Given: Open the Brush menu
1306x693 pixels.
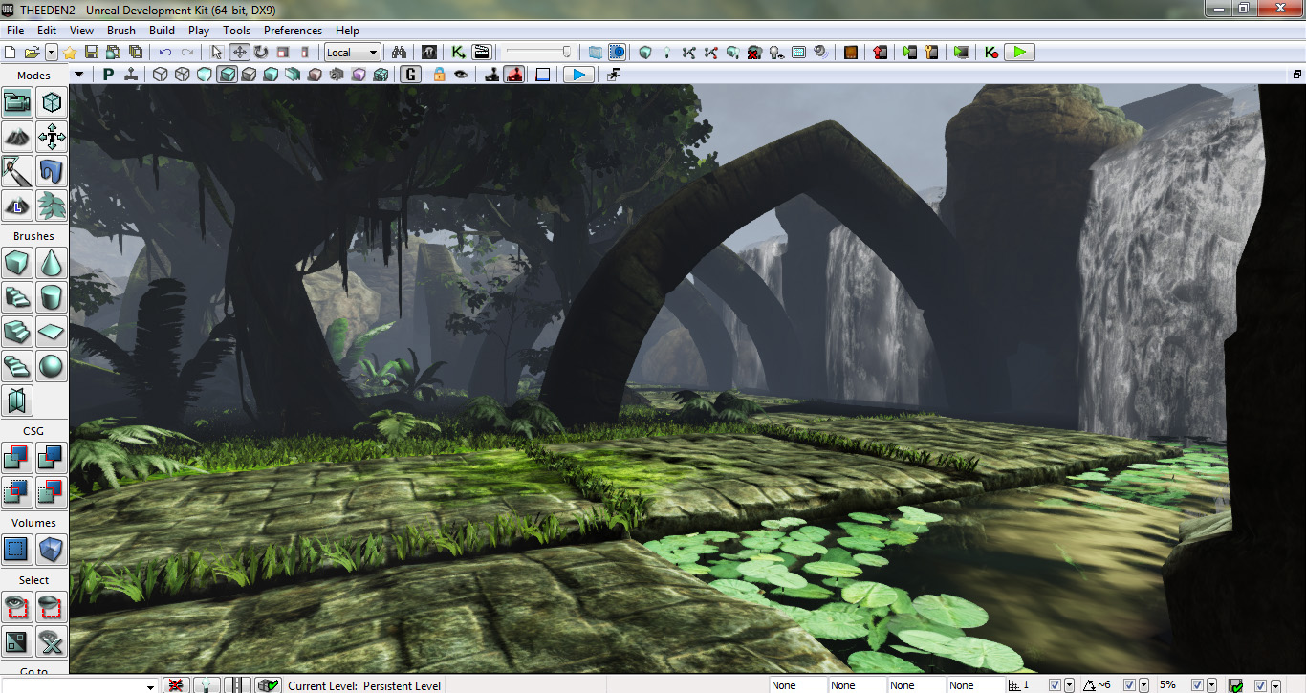Looking at the screenshot, I should pos(121,31).
